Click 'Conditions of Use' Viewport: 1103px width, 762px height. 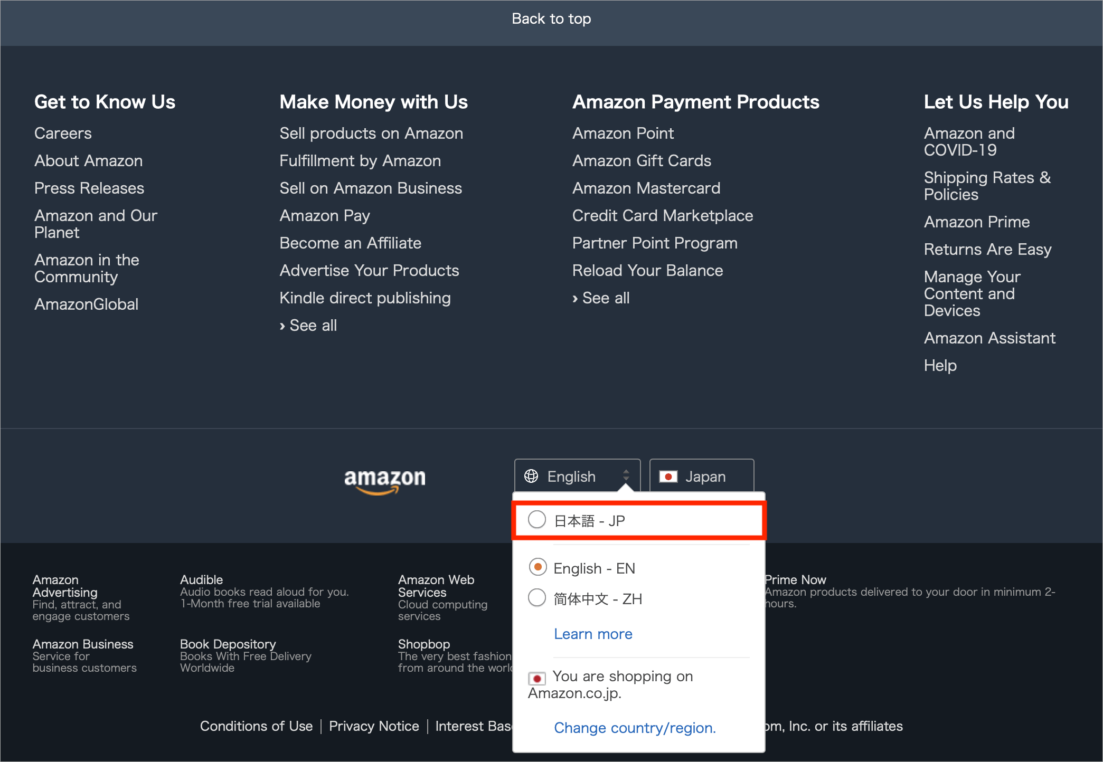coord(257,726)
